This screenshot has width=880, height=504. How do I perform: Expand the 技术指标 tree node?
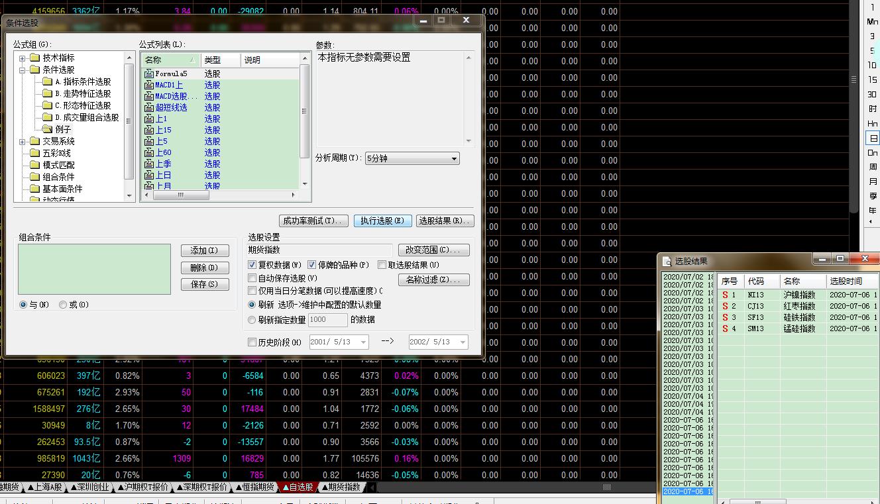pyautogui.click(x=22, y=58)
